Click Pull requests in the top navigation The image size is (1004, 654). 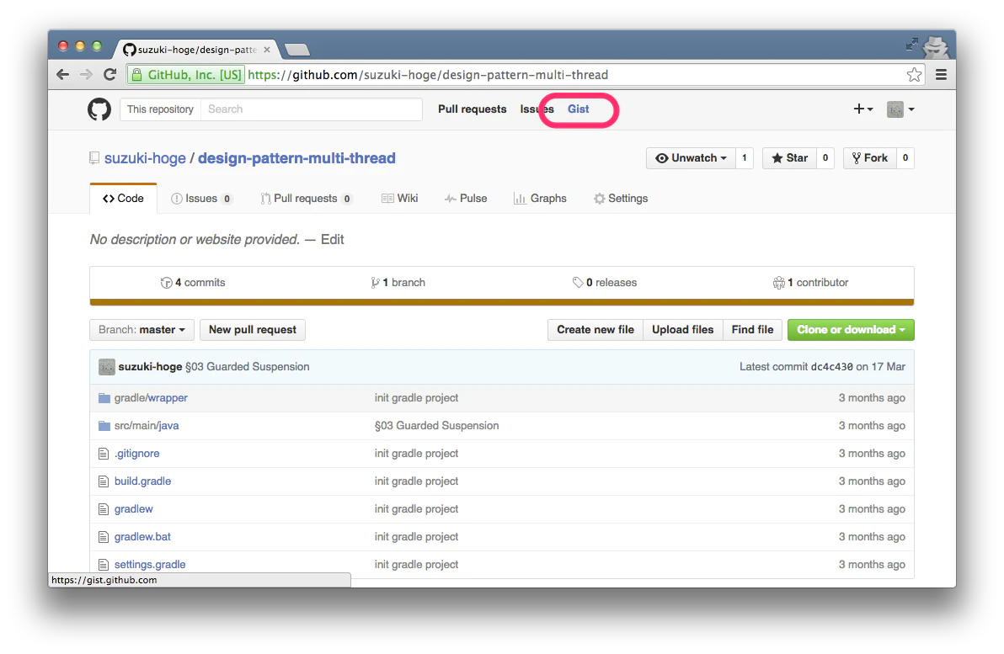coord(472,109)
